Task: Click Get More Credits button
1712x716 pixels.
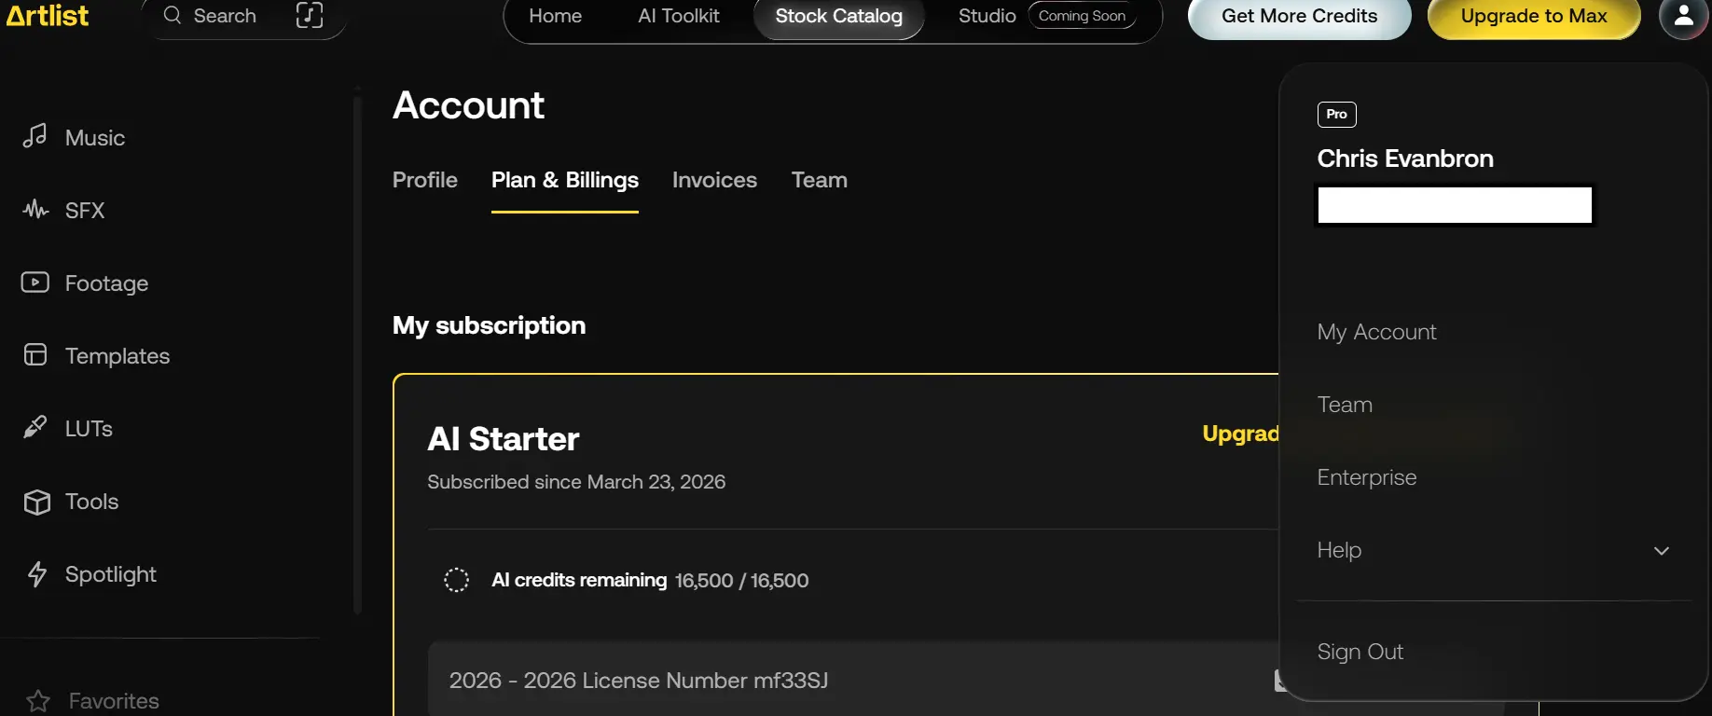Action: tap(1300, 17)
